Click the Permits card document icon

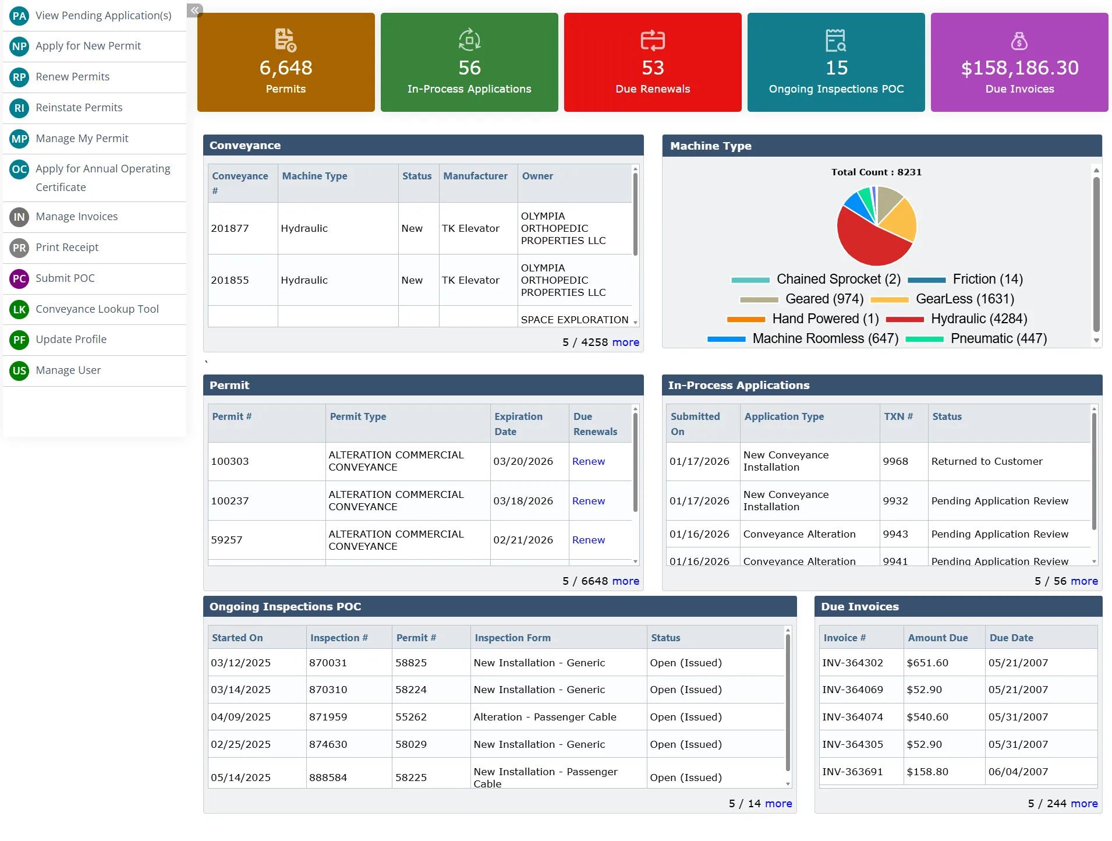point(286,40)
